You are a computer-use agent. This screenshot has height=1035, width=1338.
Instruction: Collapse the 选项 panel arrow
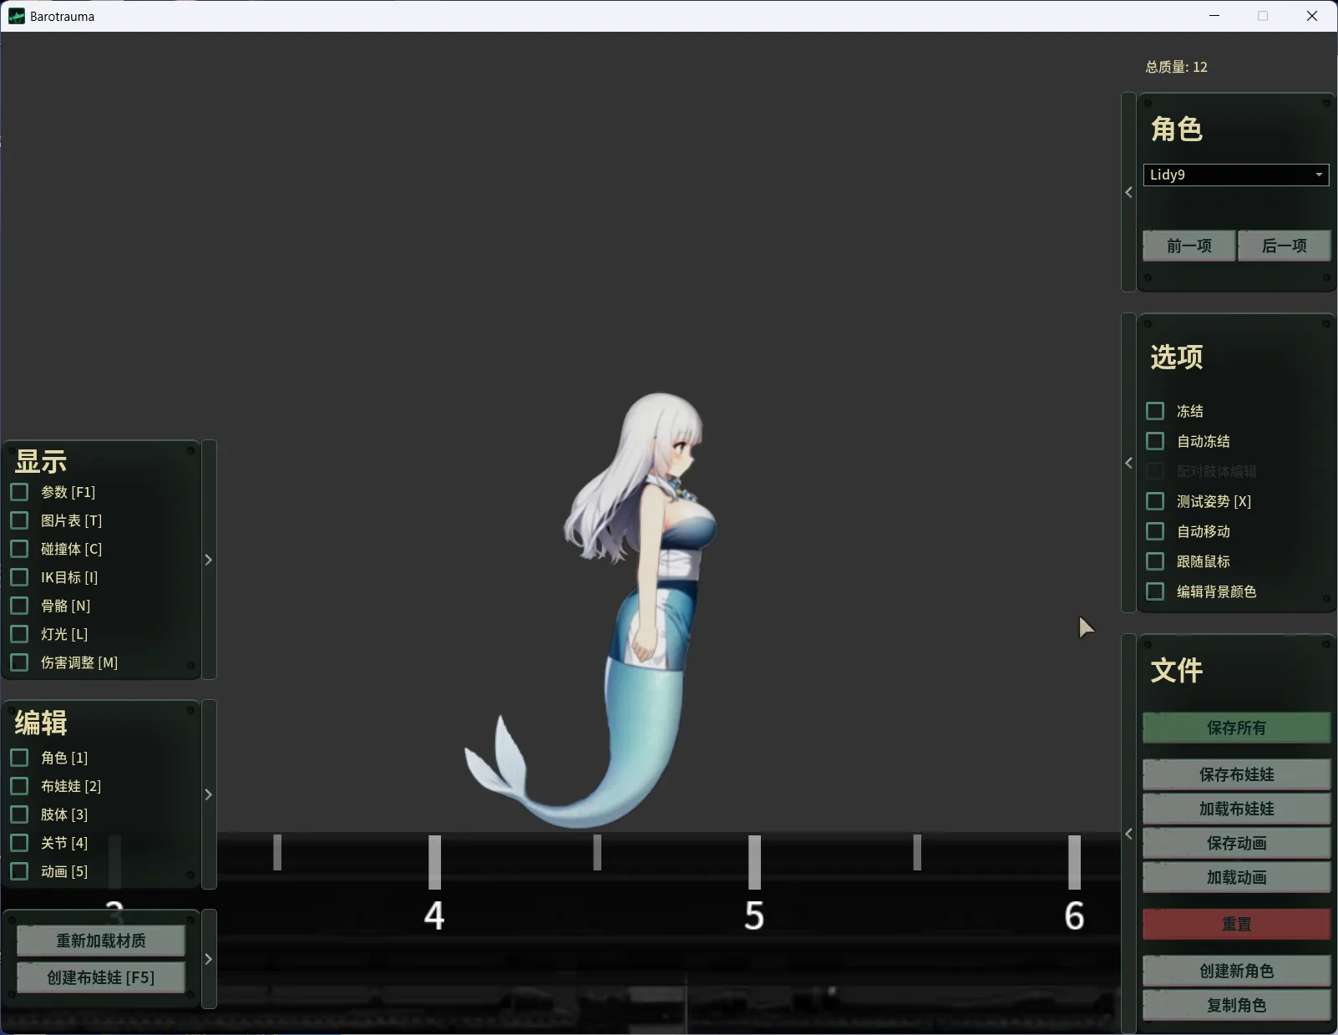1128,463
